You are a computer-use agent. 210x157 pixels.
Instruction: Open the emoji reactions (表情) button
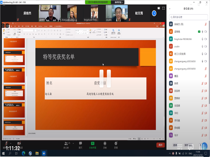116,144
